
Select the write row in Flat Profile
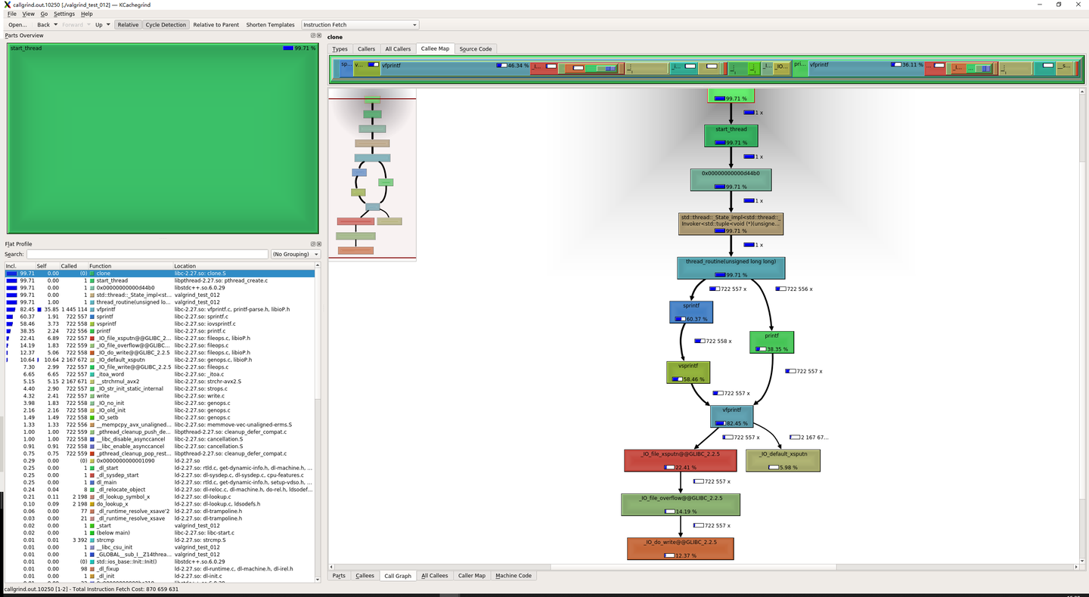pos(160,396)
